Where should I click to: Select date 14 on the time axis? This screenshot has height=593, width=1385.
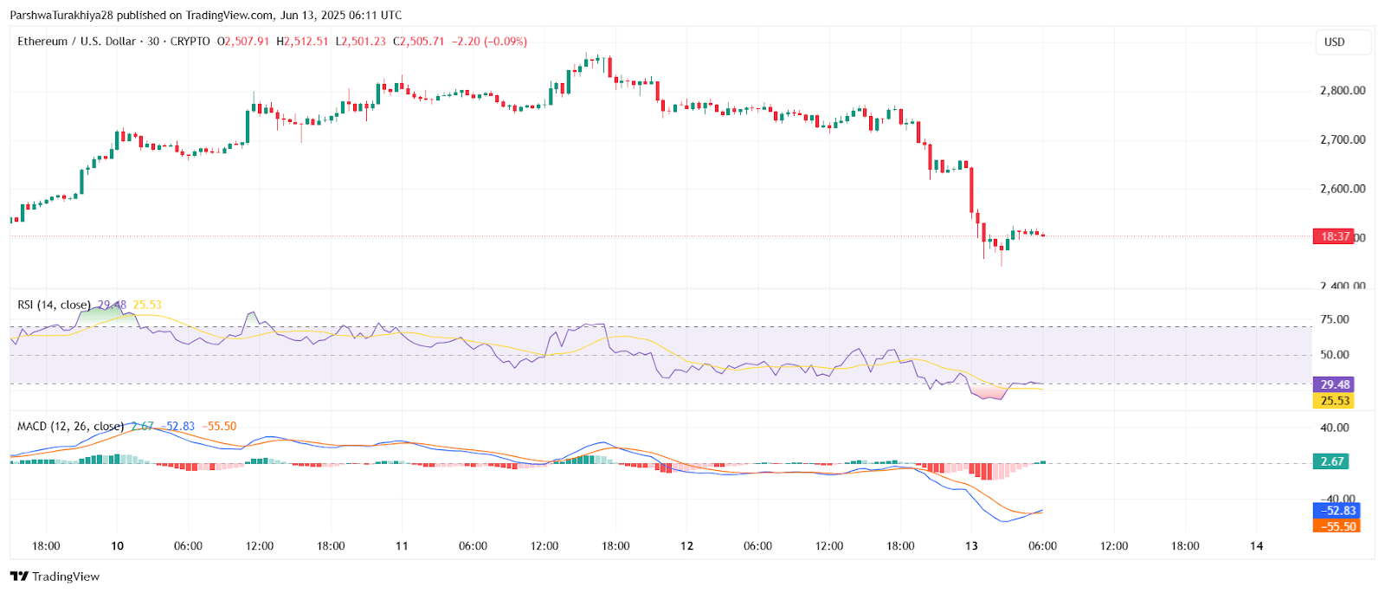point(1256,546)
